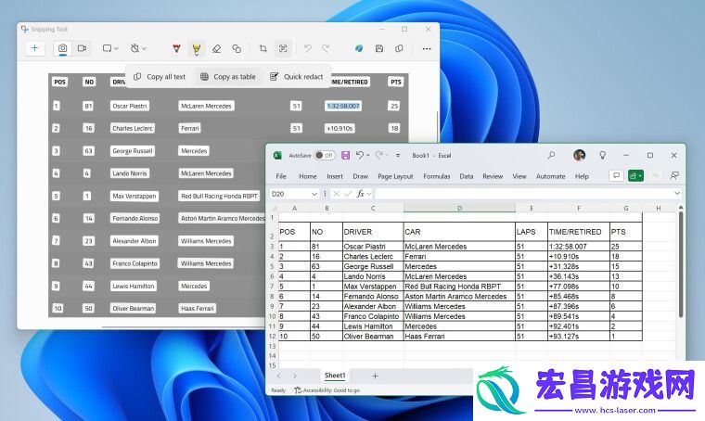This screenshot has width=705, height=421.
Task: Customize Quick Access Toolbar dropdown
Action: click(398, 156)
